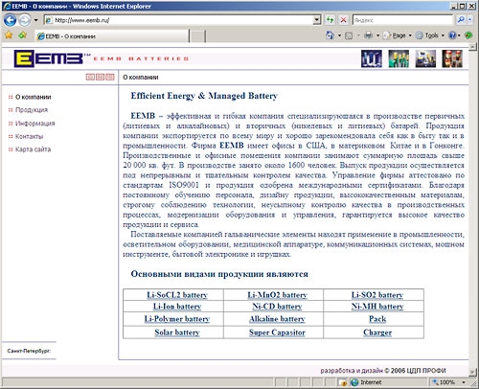The height and width of the screenshot is (389, 479).
Task: Follow the Solar battery link
Action: [x=177, y=332]
